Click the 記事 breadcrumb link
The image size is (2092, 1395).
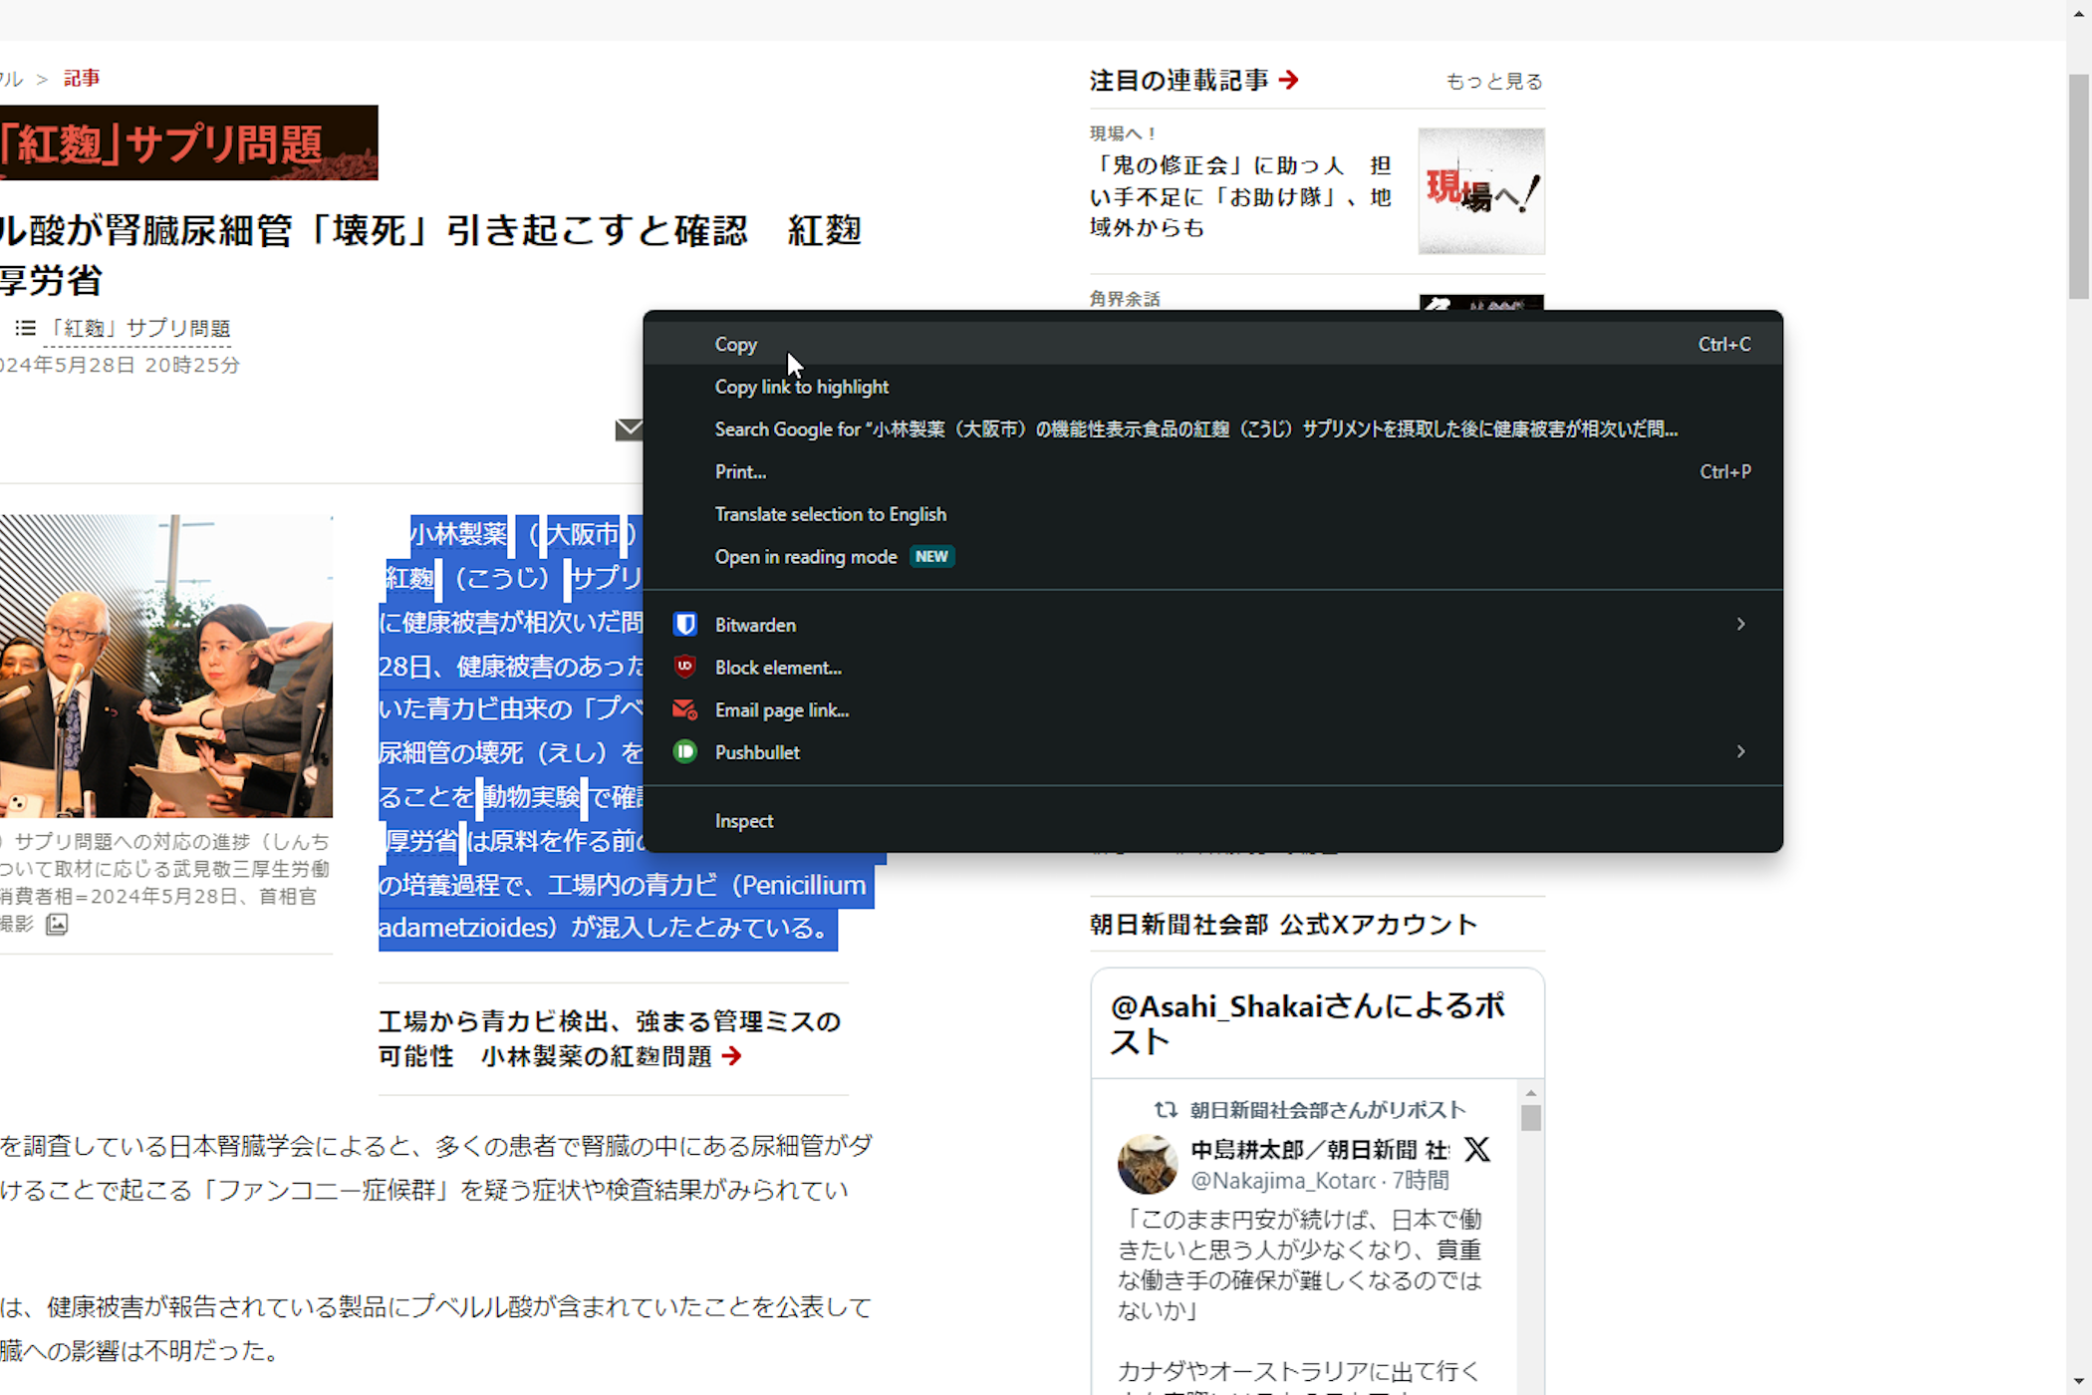[x=82, y=78]
